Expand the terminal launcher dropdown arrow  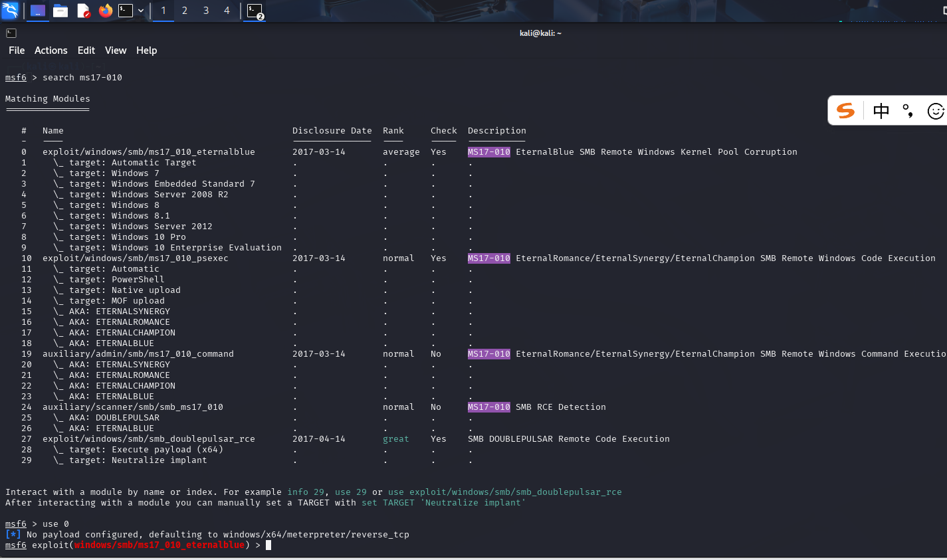pos(141,11)
